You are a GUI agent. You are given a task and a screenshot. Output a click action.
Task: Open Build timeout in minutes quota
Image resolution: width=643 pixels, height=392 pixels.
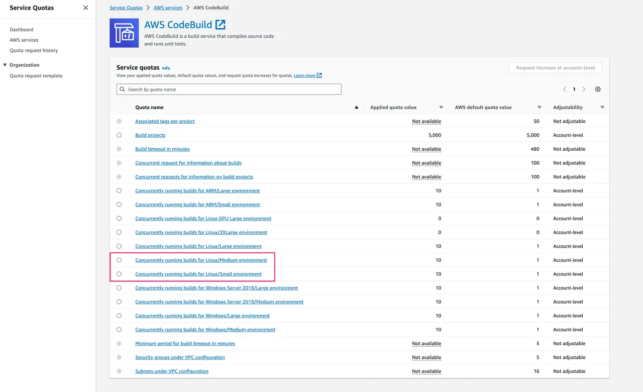[x=162, y=149]
